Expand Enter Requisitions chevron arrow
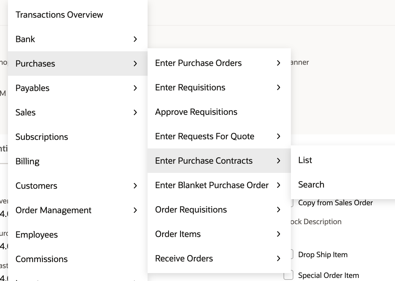This screenshot has height=281, width=395. 278,87
